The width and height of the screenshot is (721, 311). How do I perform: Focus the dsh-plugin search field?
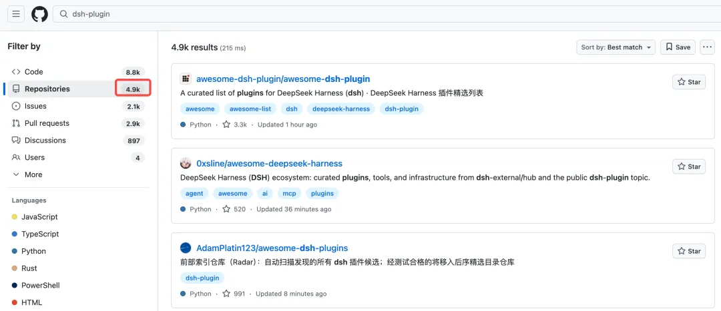click(x=387, y=14)
